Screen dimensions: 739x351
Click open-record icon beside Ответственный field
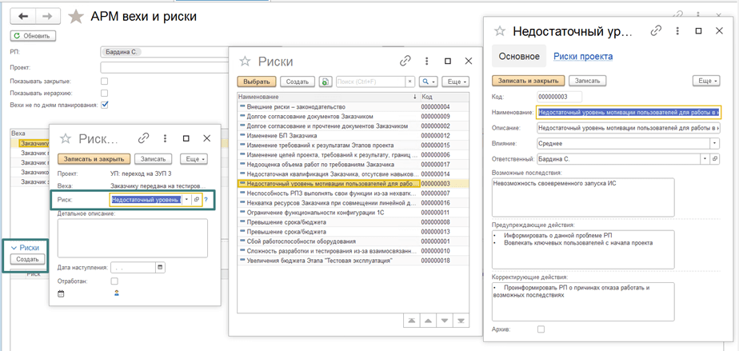click(x=715, y=159)
